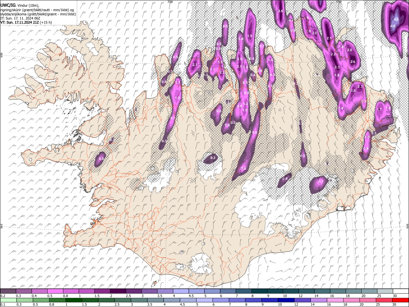
Task: Click the lilac swatch labeled 14 in rain scale
Action: pos(319,300)
